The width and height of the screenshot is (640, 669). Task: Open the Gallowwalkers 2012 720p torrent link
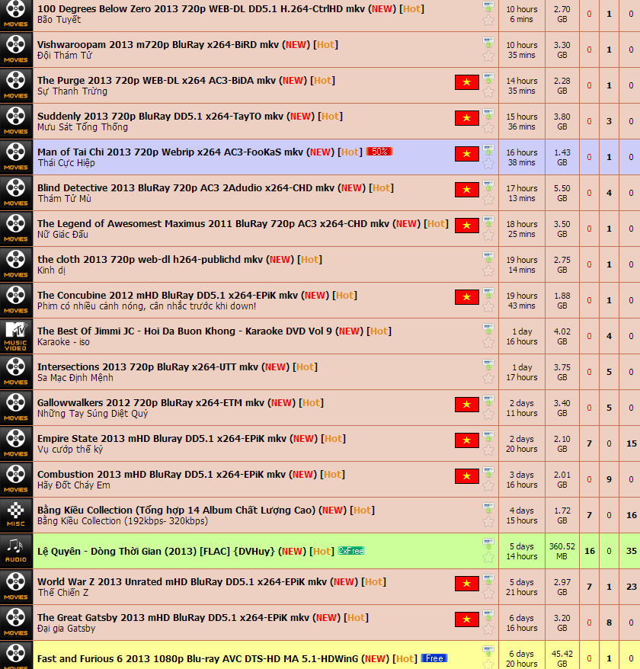coord(151,403)
